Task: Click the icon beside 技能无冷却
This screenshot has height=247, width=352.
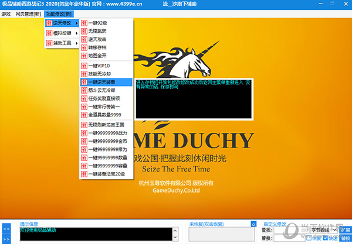Action: 84,74
